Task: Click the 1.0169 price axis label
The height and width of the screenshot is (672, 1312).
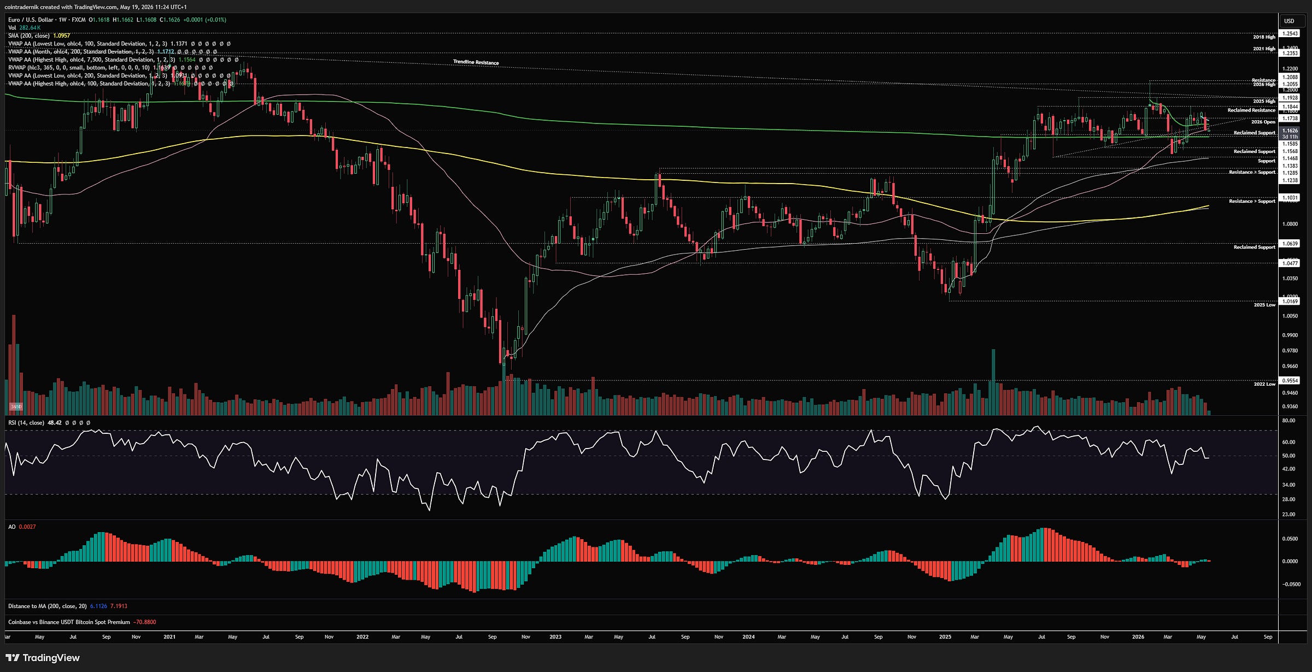Action: point(1290,301)
